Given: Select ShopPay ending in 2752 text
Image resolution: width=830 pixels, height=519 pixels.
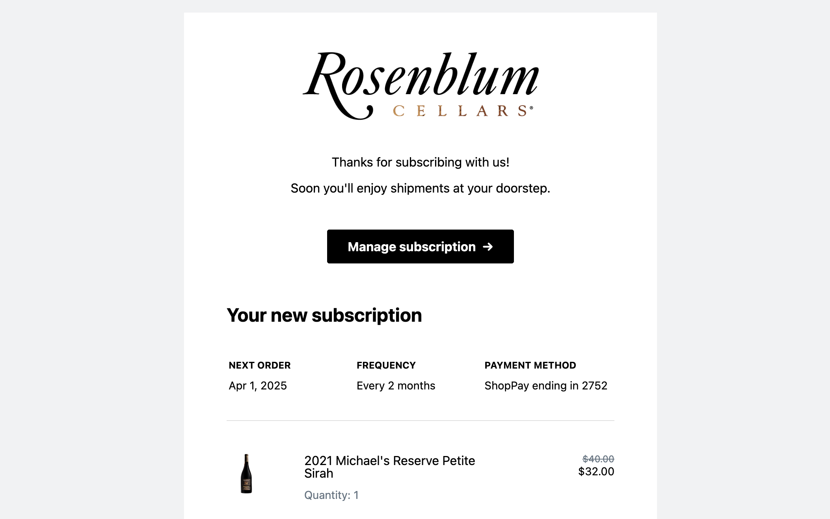Looking at the screenshot, I should [x=546, y=386].
